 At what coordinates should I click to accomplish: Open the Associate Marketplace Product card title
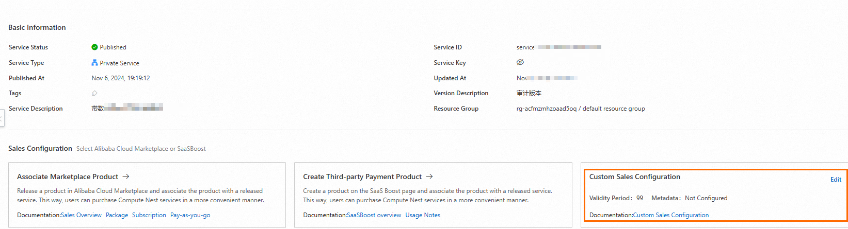coord(68,177)
